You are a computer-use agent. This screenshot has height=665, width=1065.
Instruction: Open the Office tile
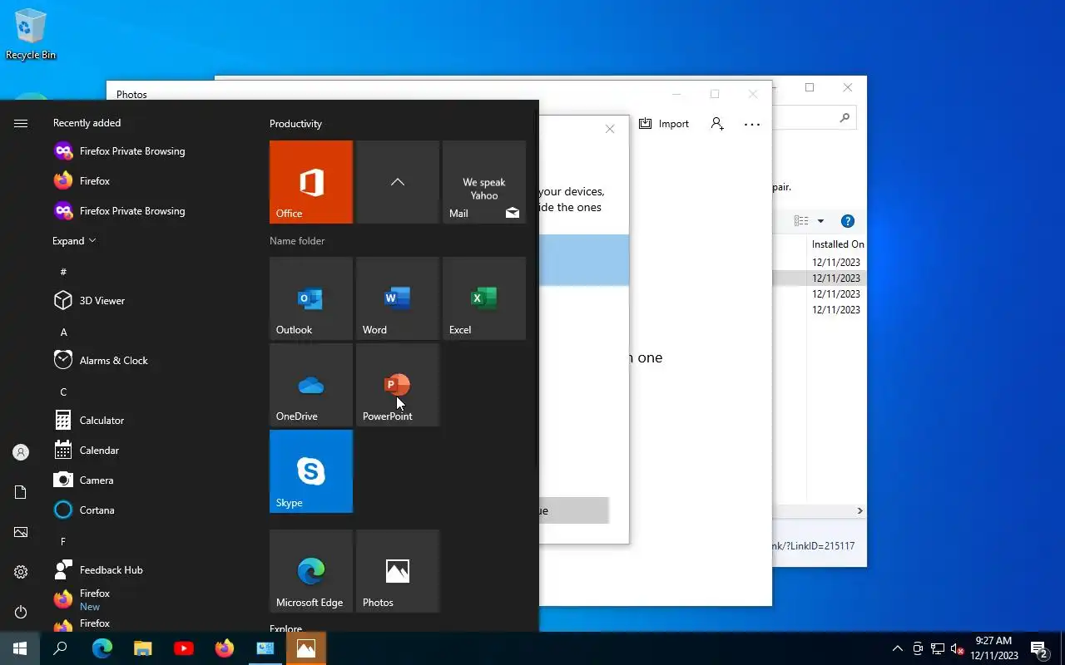(x=311, y=182)
